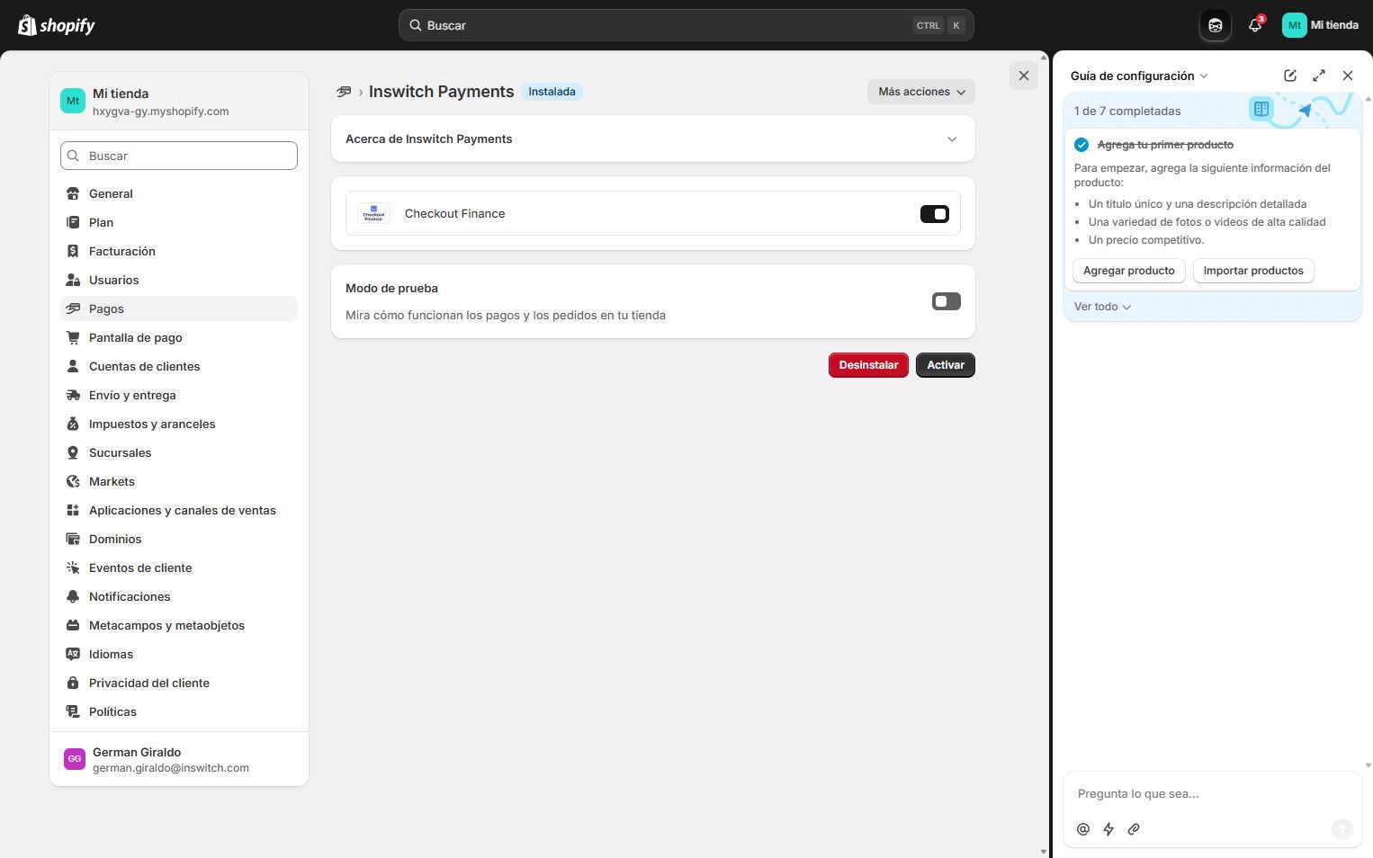Click the Sucursales location pin icon

click(x=73, y=452)
